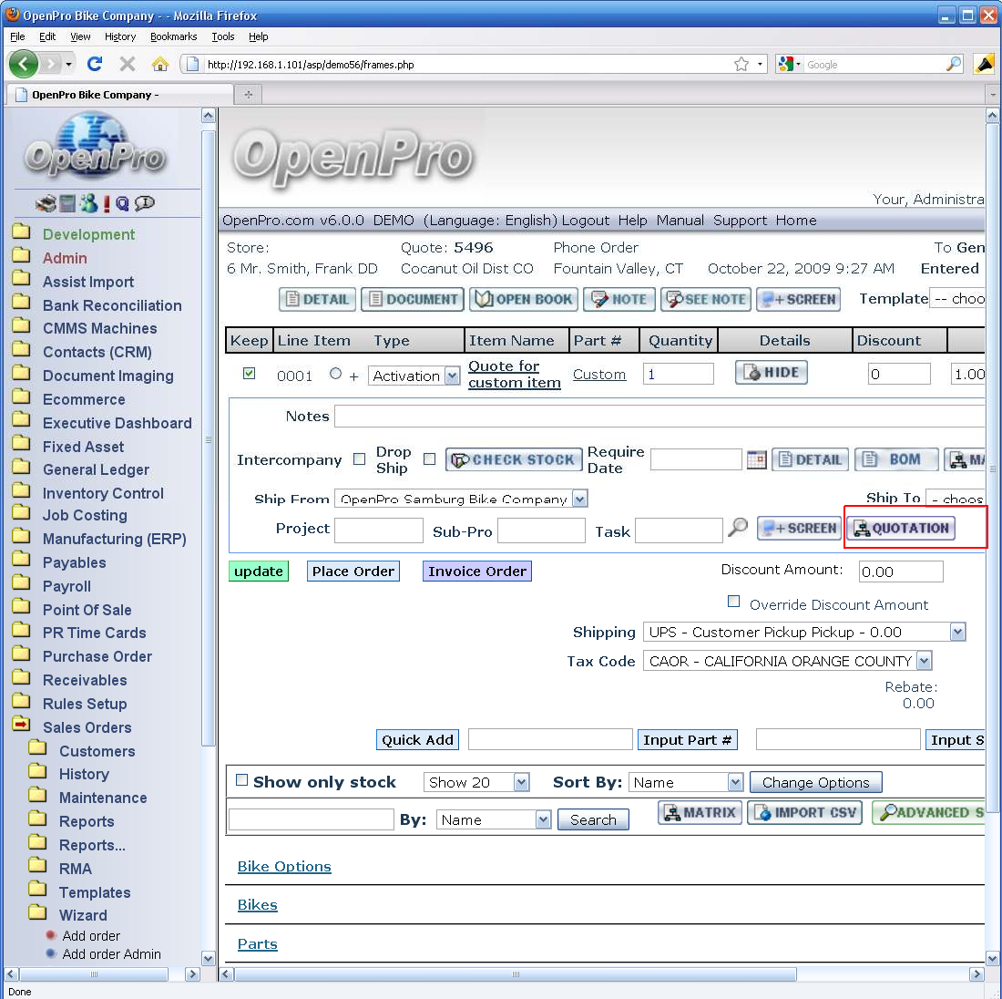The width and height of the screenshot is (1002, 999).
Task: Open the Bookmarks menu
Action: click(x=173, y=36)
